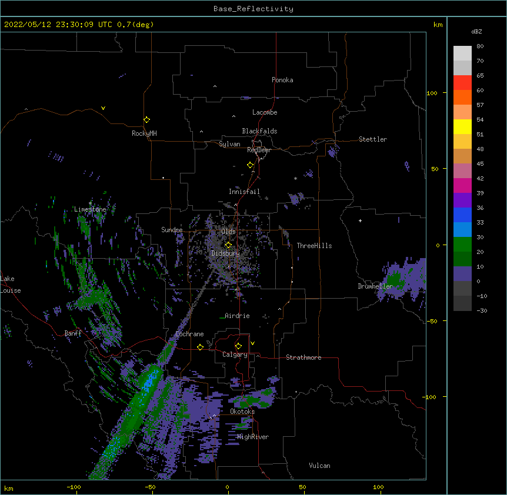507x495 pixels.
Task: Select the yellow diamond marker below Cochrane
Action: (200, 347)
